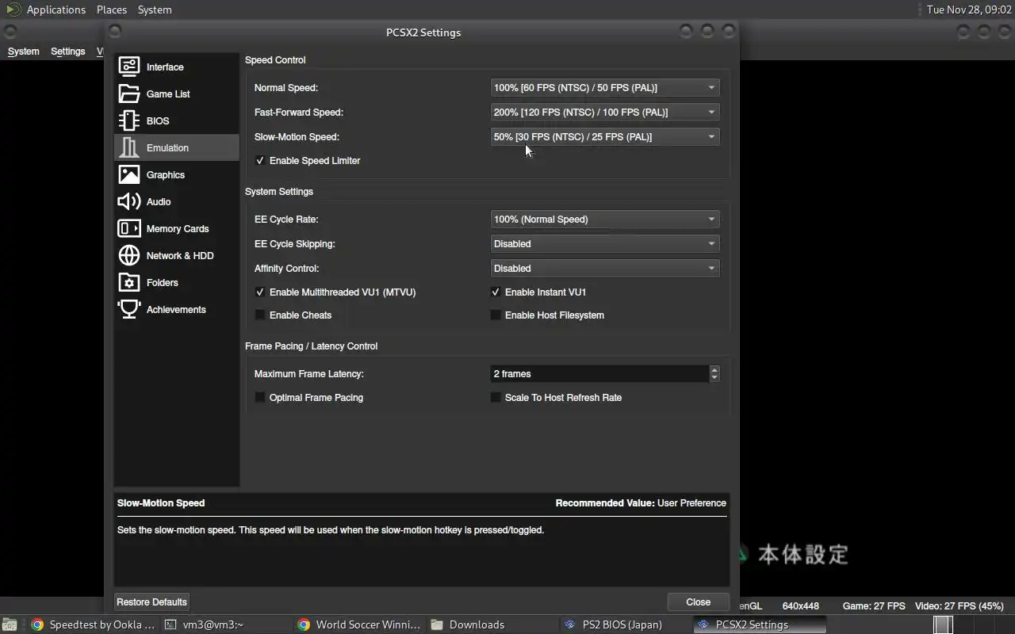
Task: Switch to World Soccer Winni... taskbar window
Action: click(x=358, y=624)
